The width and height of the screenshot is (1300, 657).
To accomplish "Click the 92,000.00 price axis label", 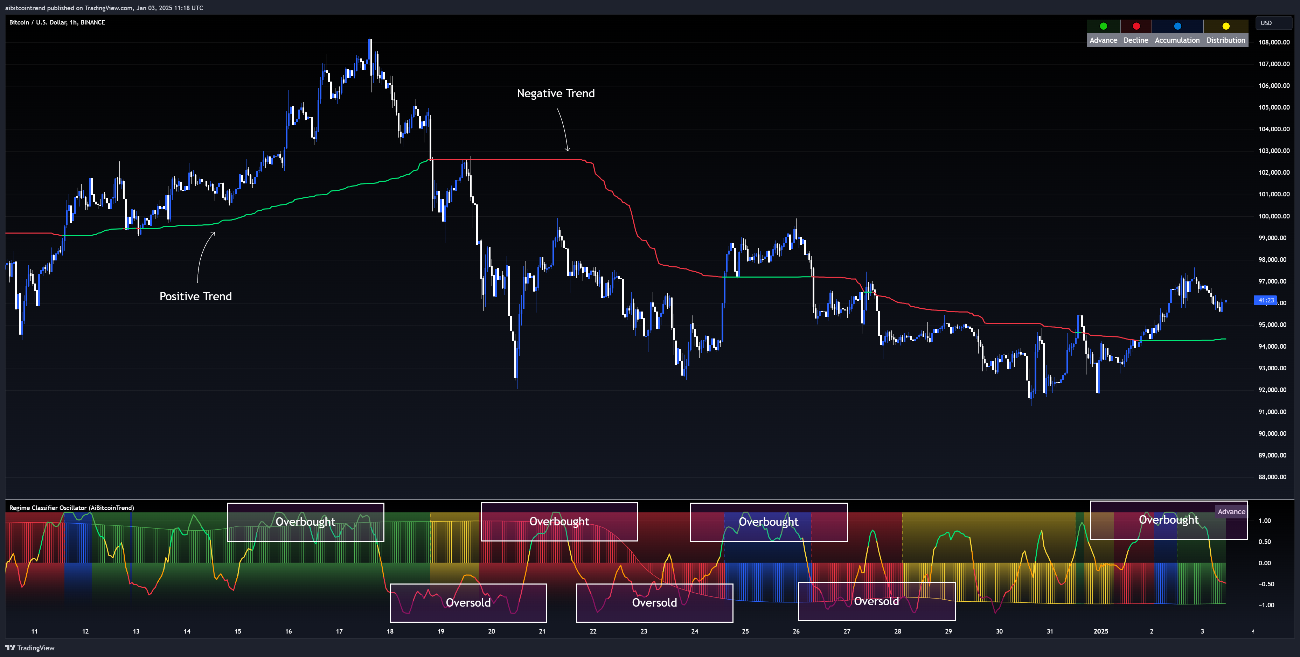I will click(1272, 390).
